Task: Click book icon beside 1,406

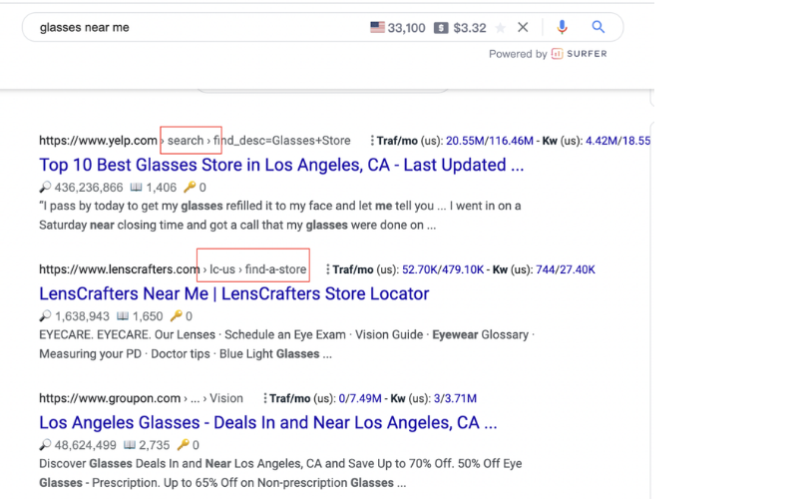Action: tap(136, 188)
